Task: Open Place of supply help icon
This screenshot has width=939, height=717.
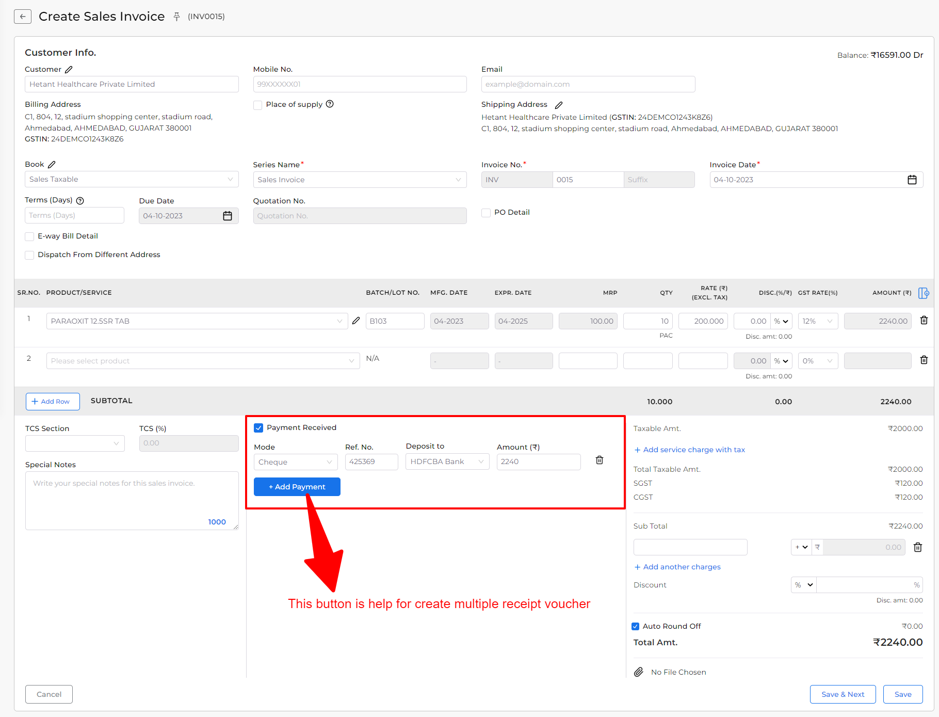Action: [x=330, y=104]
